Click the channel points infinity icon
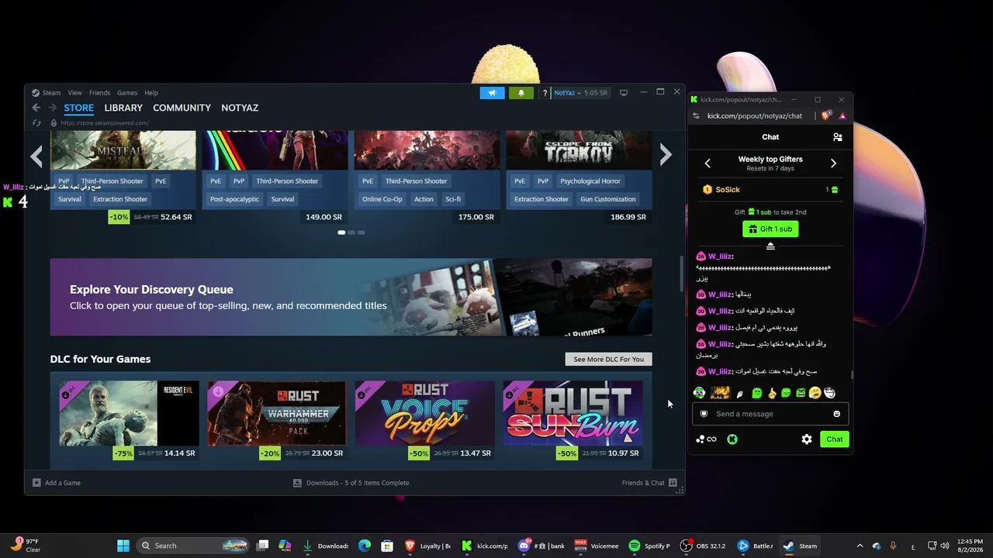 coord(706,439)
